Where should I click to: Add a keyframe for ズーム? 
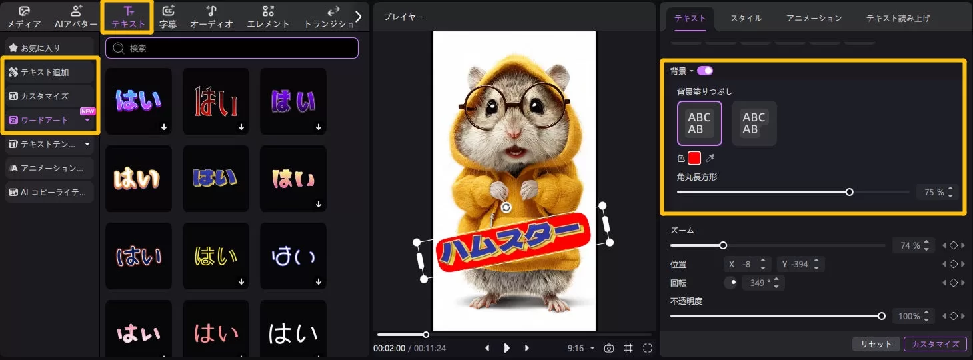953,246
